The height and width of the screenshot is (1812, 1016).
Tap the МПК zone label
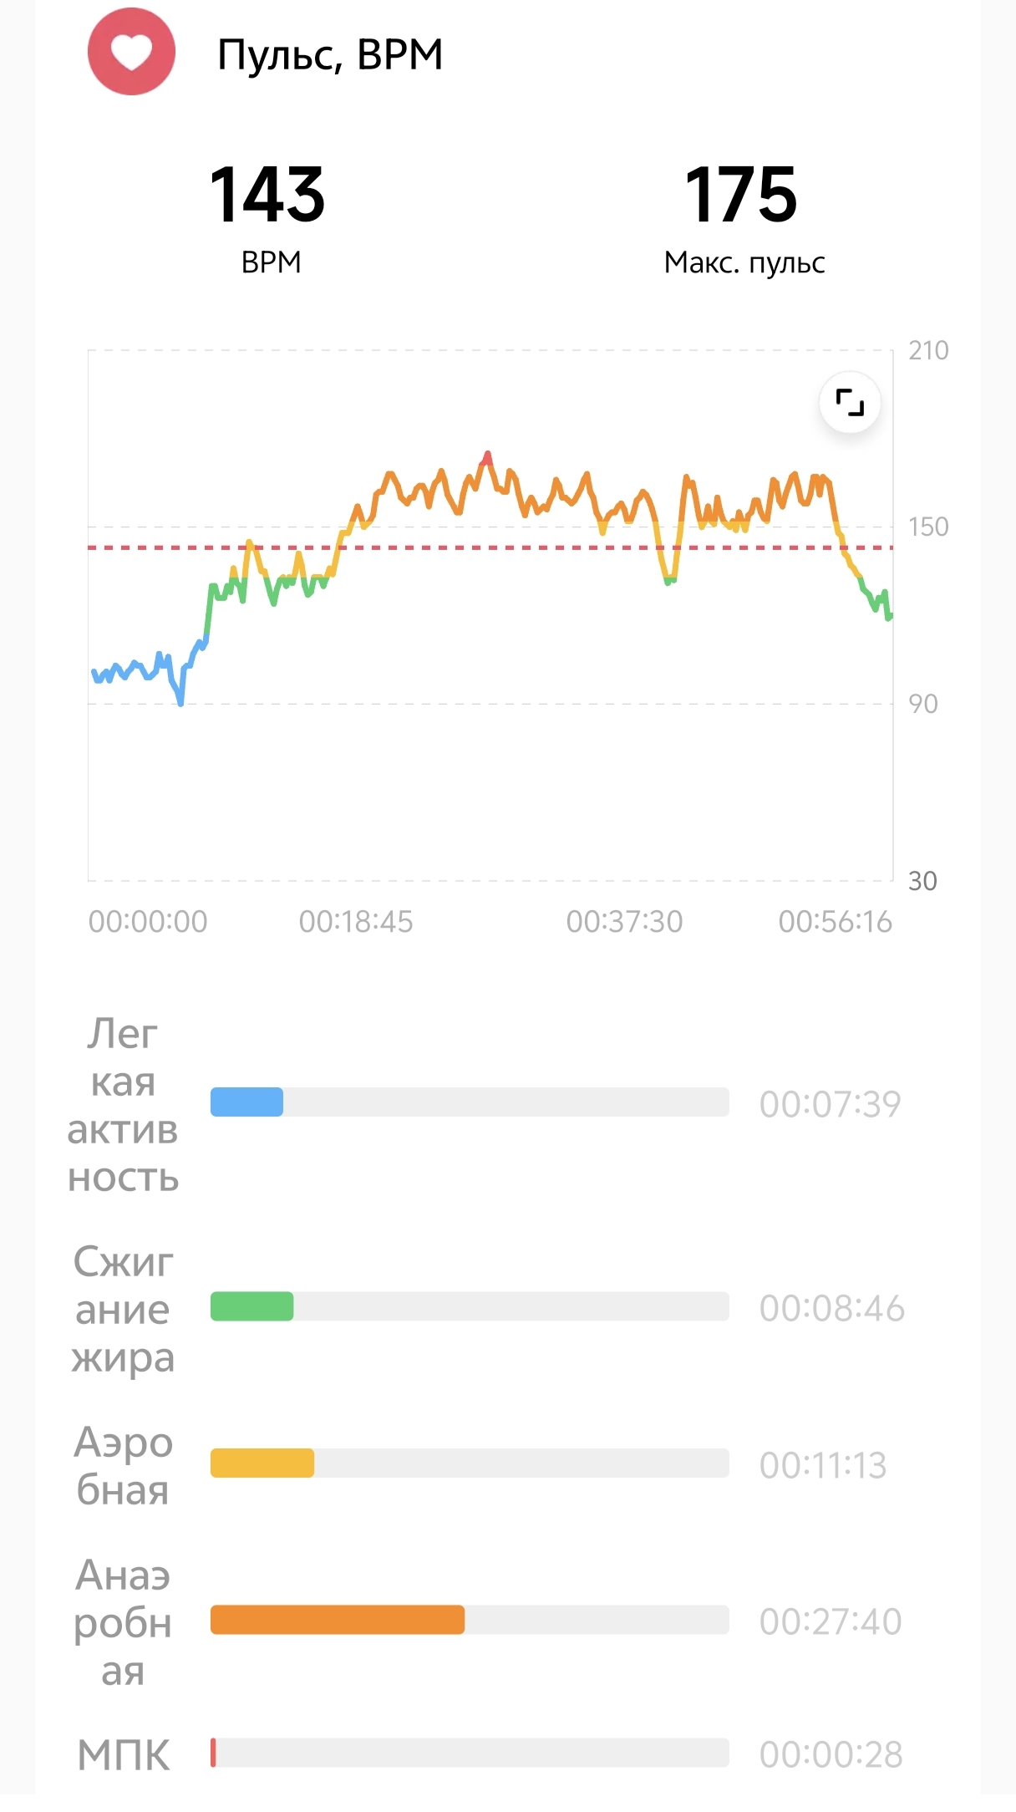tap(124, 1754)
